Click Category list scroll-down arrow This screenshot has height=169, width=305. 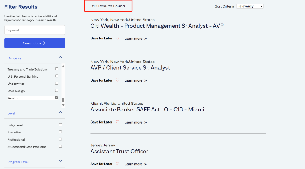(63, 105)
